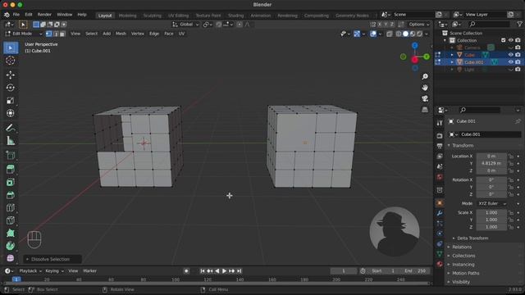Select the Scale tool
This screenshot has width=525, height=295.
tap(11, 100)
